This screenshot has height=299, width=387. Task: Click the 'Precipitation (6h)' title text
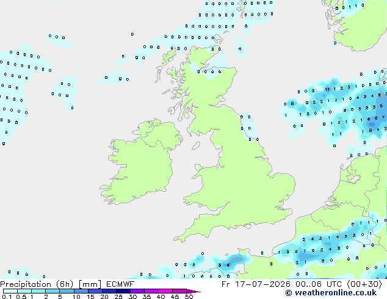tap(37, 284)
